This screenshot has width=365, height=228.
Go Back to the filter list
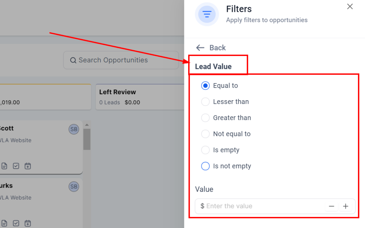pos(211,48)
